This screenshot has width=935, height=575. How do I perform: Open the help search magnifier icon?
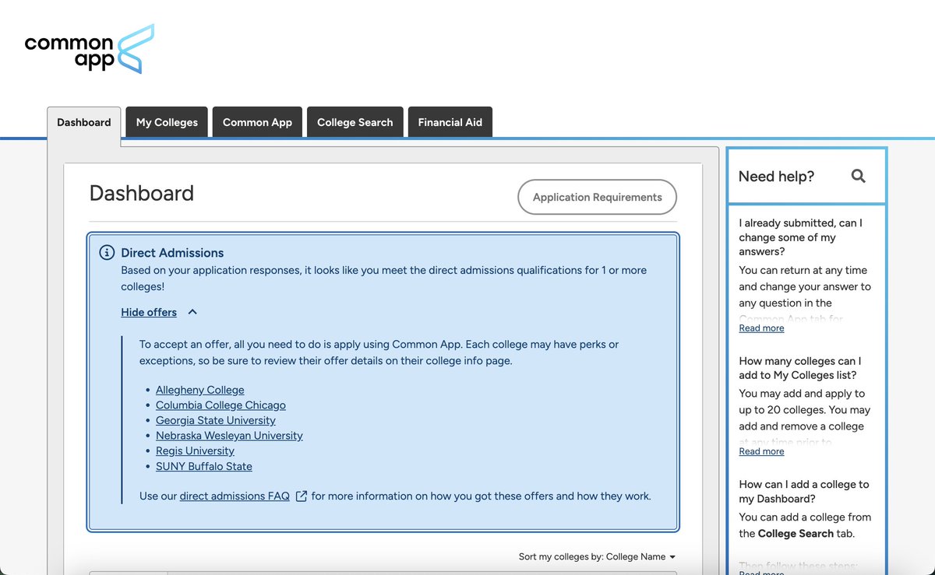point(858,177)
